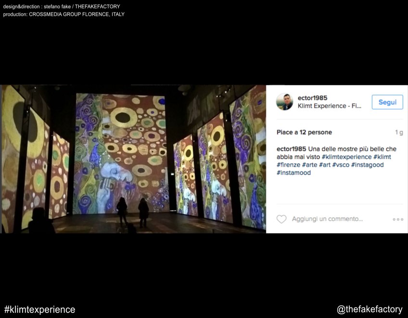Image resolution: width=408 pixels, height=318 pixels.
Task: Focus the Aggiungi un commento field
Action: (327, 219)
